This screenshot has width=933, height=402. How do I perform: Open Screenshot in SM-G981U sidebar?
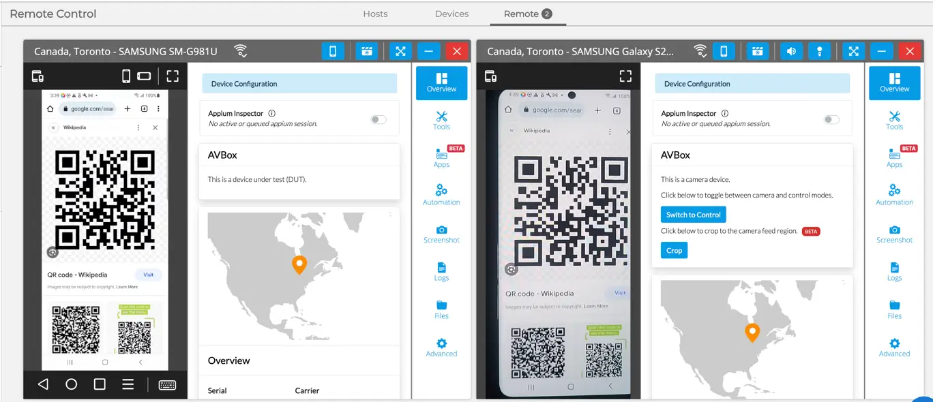click(441, 234)
